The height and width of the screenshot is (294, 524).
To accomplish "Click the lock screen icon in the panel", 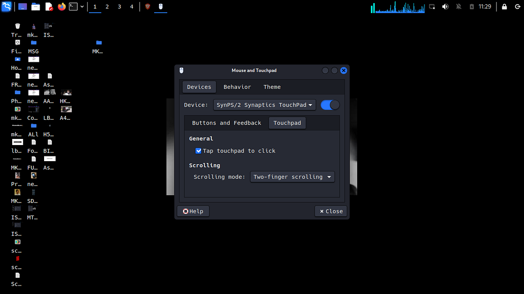I will click(x=504, y=7).
